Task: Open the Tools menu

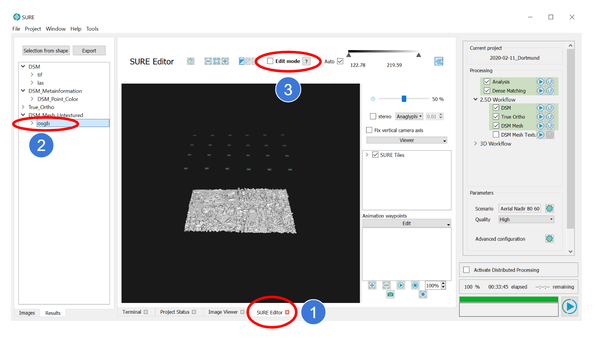Action: coord(92,29)
